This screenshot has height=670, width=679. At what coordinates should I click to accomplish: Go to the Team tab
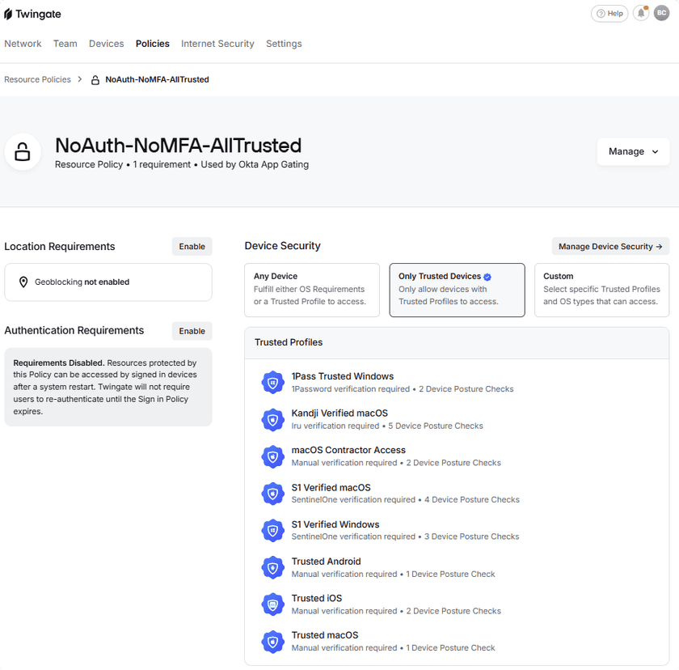65,44
